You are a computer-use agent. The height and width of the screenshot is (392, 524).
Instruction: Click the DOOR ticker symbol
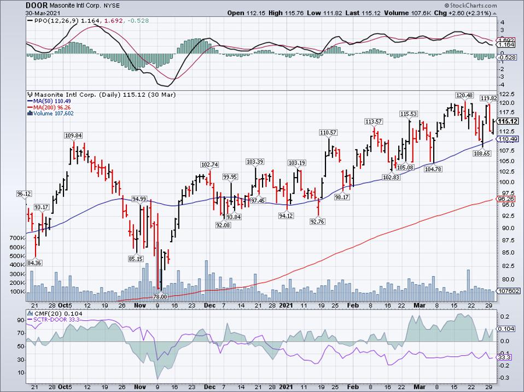click(x=37, y=5)
